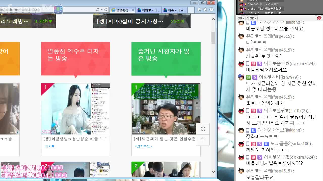Open rank 2 thumbnail under 별풍선 column

(75, 170)
